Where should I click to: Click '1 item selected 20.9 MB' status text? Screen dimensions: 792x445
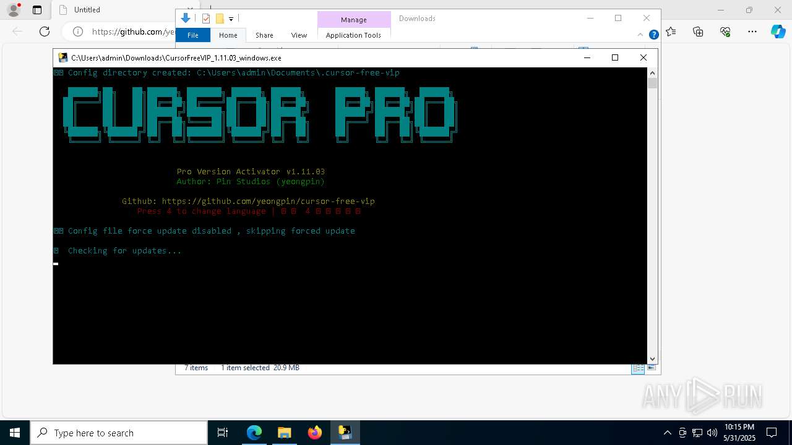click(x=260, y=368)
